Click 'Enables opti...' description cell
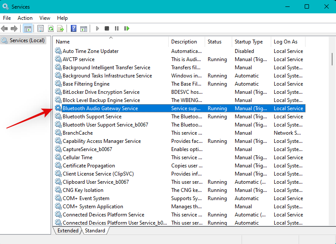This screenshot has width=336, height=244. click(187, 149)
